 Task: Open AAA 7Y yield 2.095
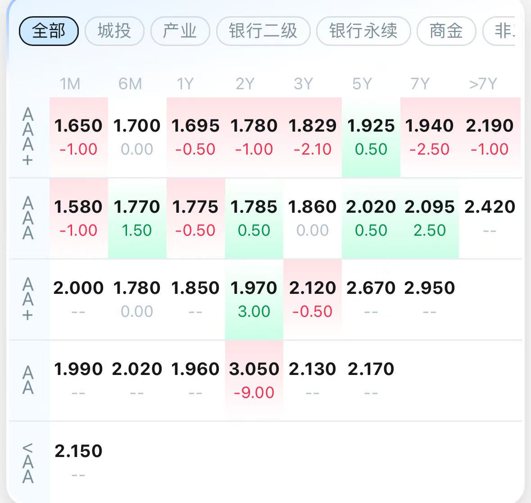[429, 219]
